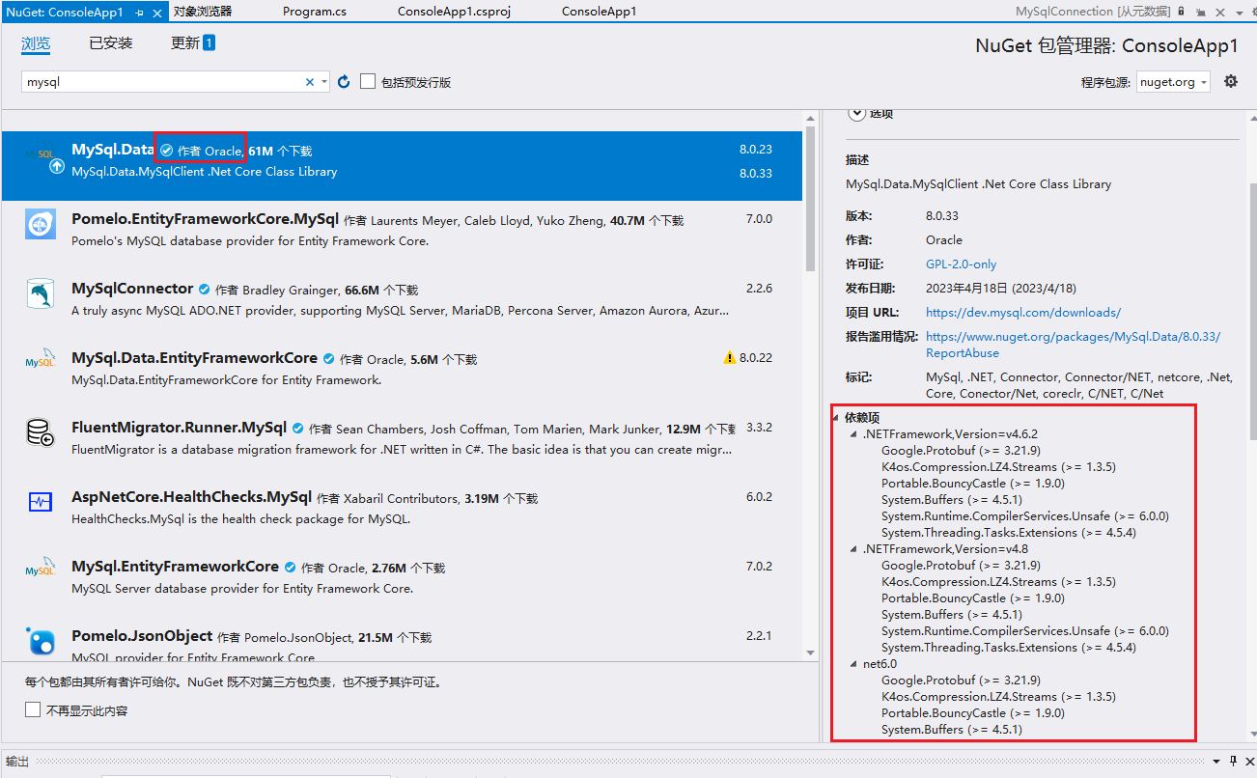
Task: Clear the mysql search text with the X
Action: pyautogui.click(x=310, y=82)
